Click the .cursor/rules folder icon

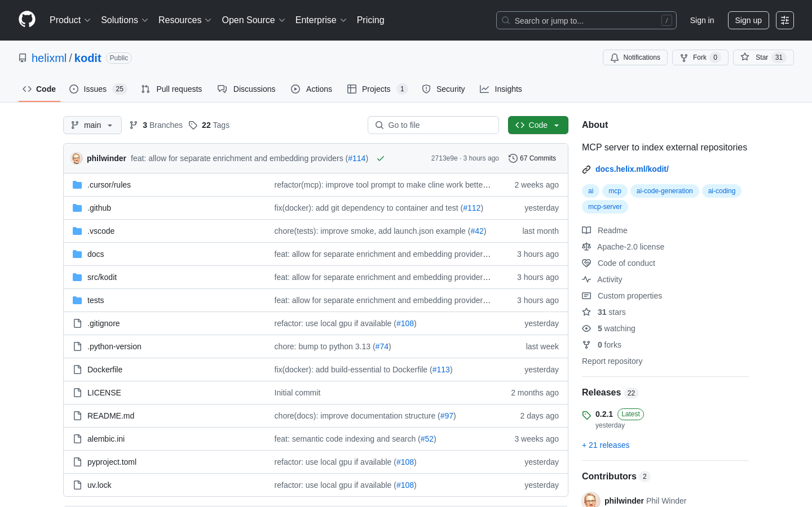[x=77, y=185]
